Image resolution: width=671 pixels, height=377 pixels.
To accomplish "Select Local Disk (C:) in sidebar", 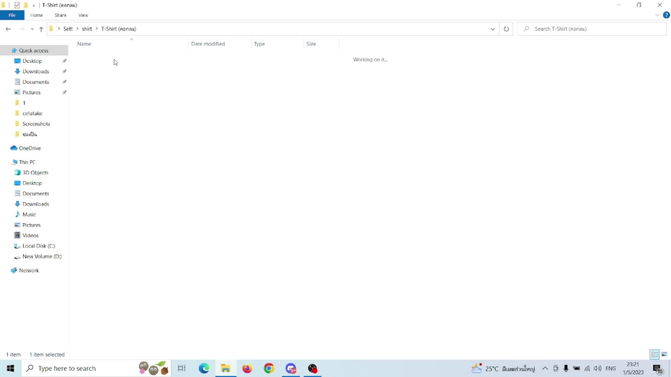I will [x=38, y=246].
